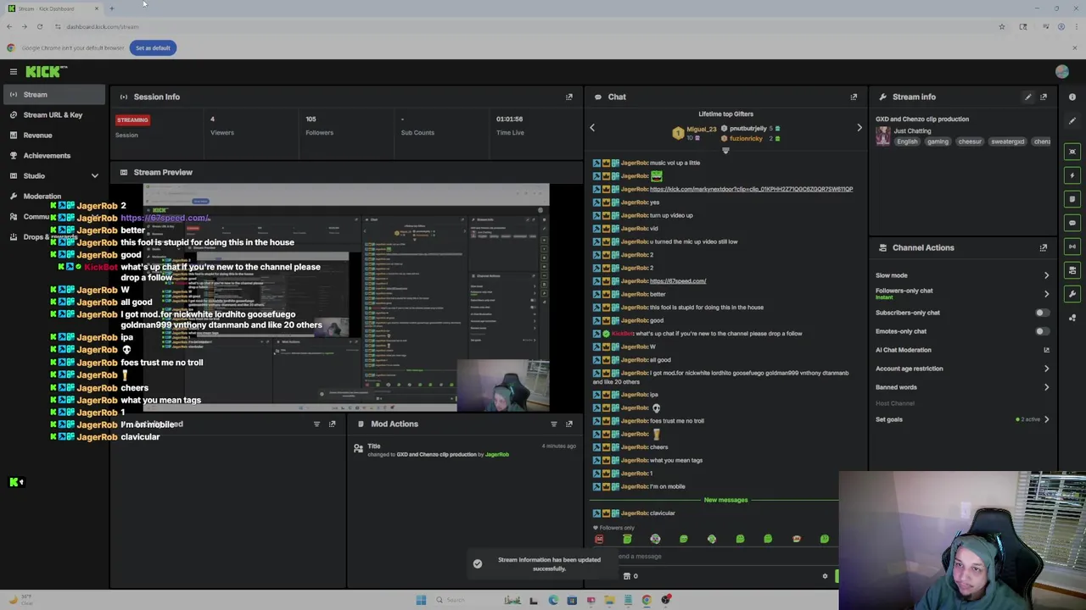Toggle the broadcast widget icon on the right rail
This screenshot has width=1086, height=610.
coord(1072,247)
